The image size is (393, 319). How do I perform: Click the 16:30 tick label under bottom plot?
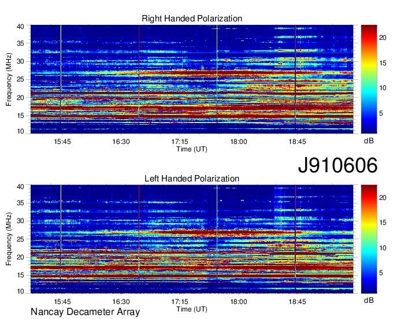[x=121, y=302]
